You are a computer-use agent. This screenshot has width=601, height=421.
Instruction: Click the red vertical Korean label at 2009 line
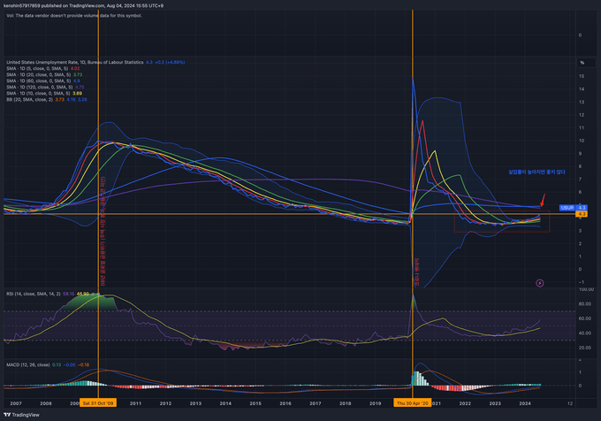[103, 231]
